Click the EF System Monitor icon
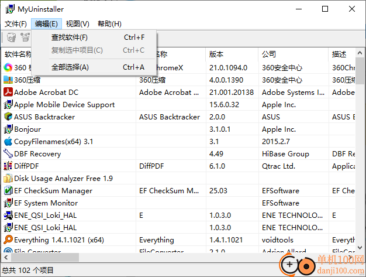The image size is (366, 277). tap(8, 203)
